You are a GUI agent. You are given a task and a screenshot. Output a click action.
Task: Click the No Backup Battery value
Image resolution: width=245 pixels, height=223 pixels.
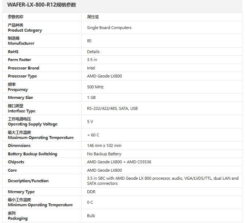click(x=104, y=154)
